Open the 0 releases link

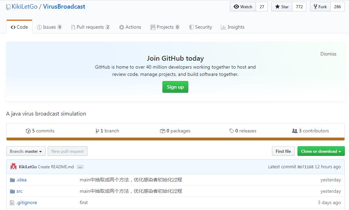243,131
